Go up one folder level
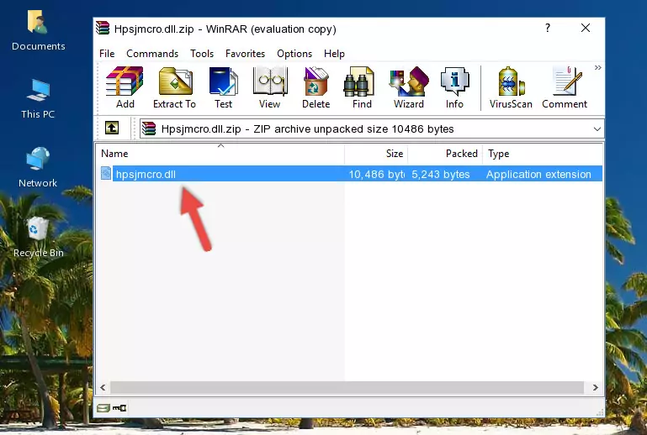Image resolution: width=647 pixels, height=435 pixels. pyautogui.click(x=112, y=128)
